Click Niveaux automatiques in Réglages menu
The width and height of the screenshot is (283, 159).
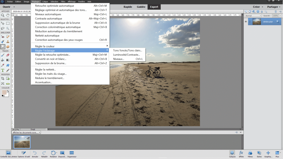(48, 14)
